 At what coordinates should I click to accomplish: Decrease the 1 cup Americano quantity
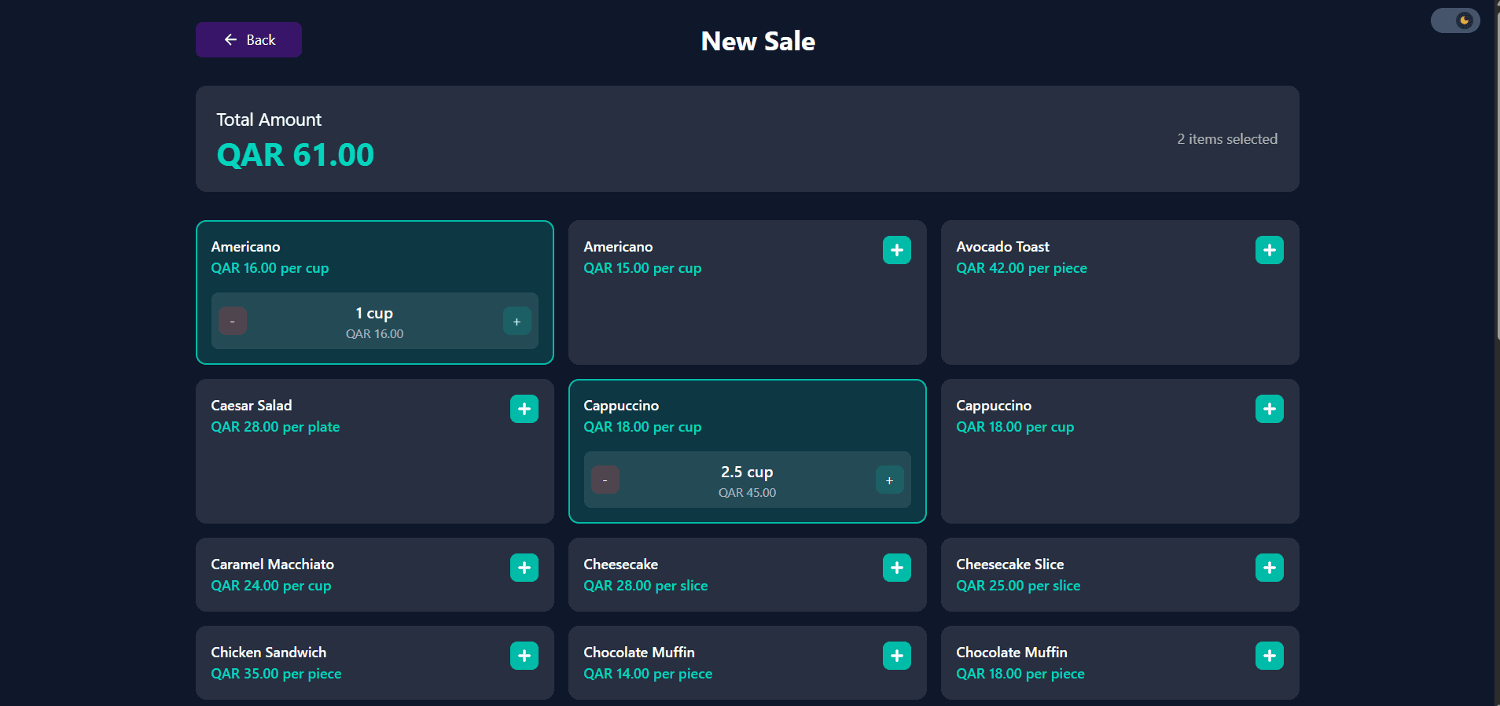coord(233,321)
